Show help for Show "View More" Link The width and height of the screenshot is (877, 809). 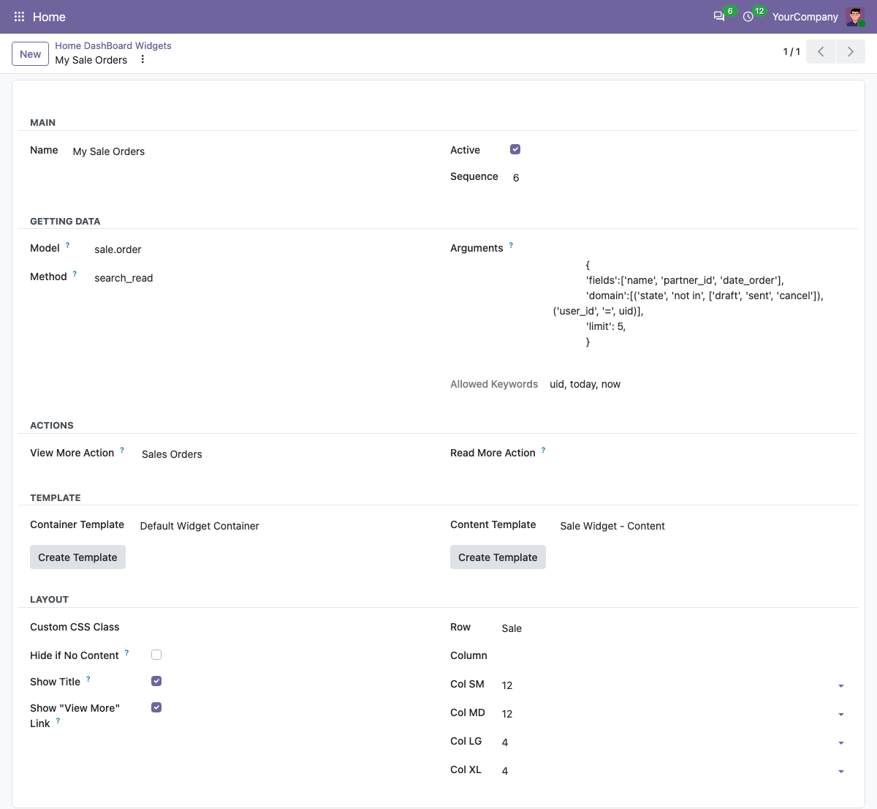[x=58, y=721]
